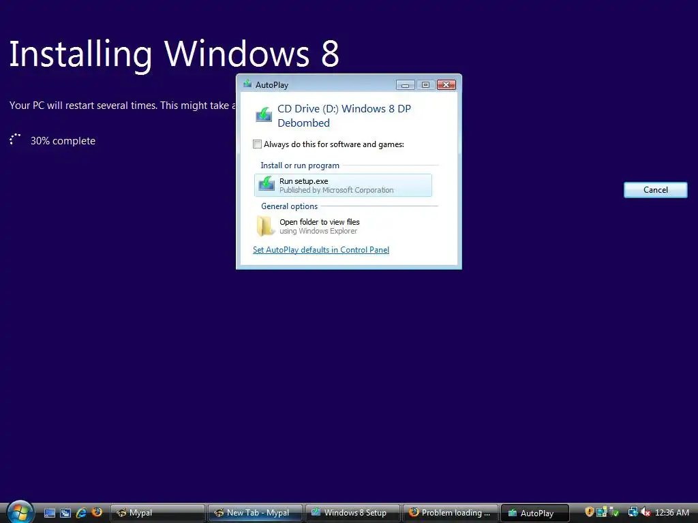Launch Firefox from quick launch
Viewport: 698px width, 523px height.
pos(97,512)
